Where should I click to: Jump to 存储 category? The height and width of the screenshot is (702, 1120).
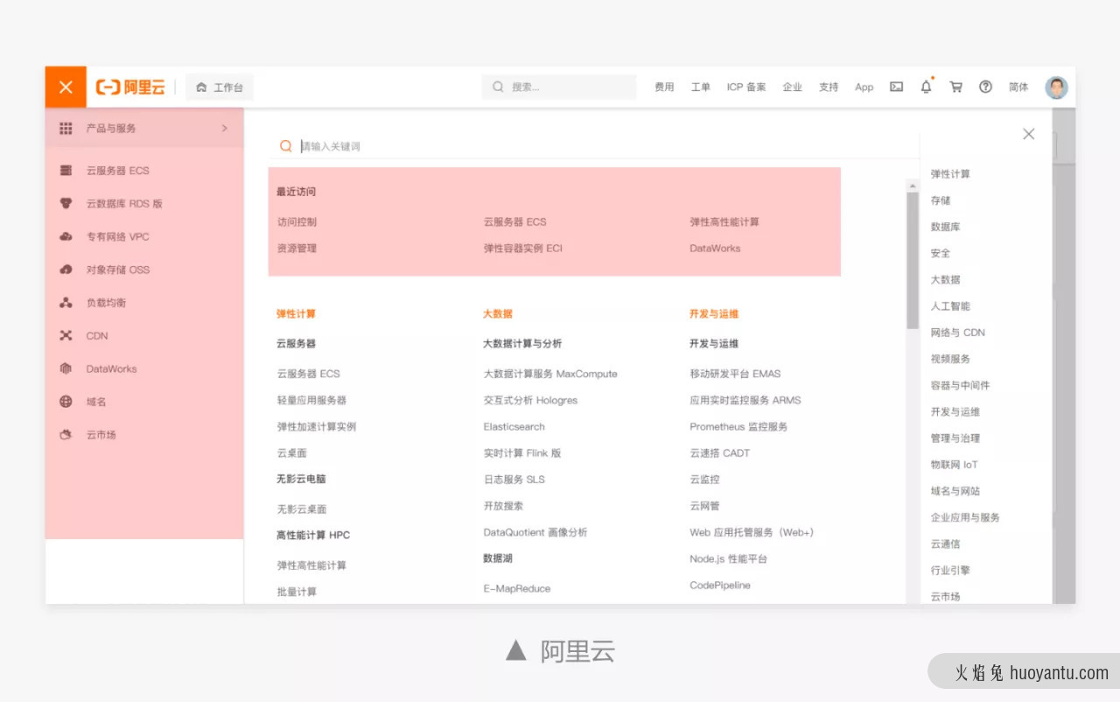click(941, 200)
